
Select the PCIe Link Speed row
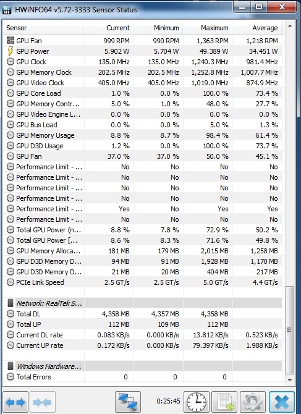point(143,282)
